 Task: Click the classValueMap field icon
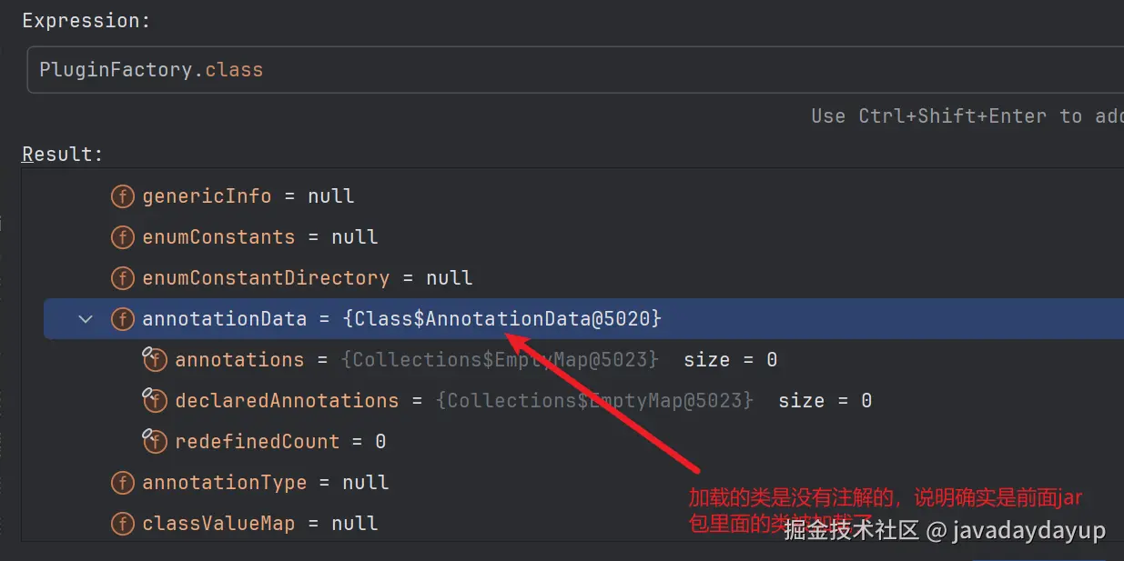122,524
